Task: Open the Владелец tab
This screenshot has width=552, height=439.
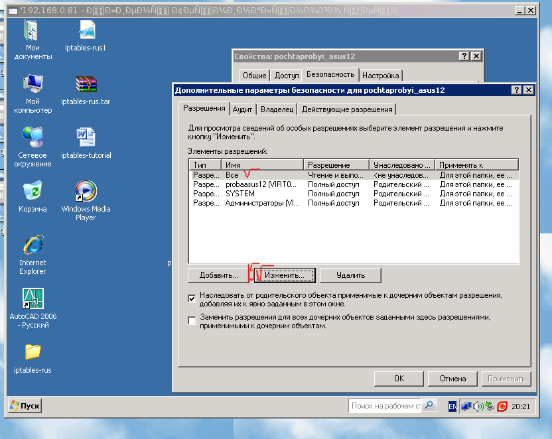Action: point(277,109)
